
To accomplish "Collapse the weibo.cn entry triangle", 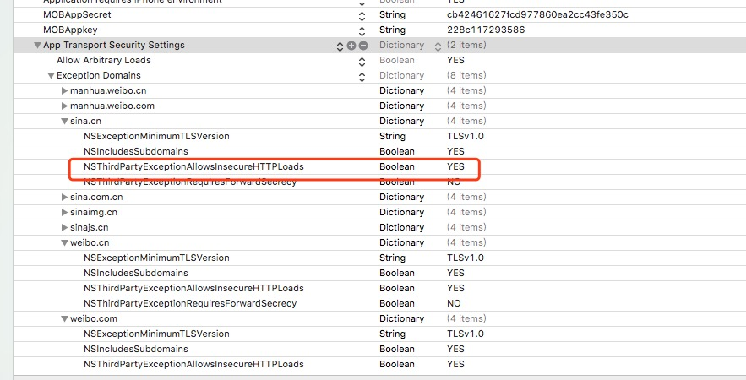I will (x=64, y=243).
